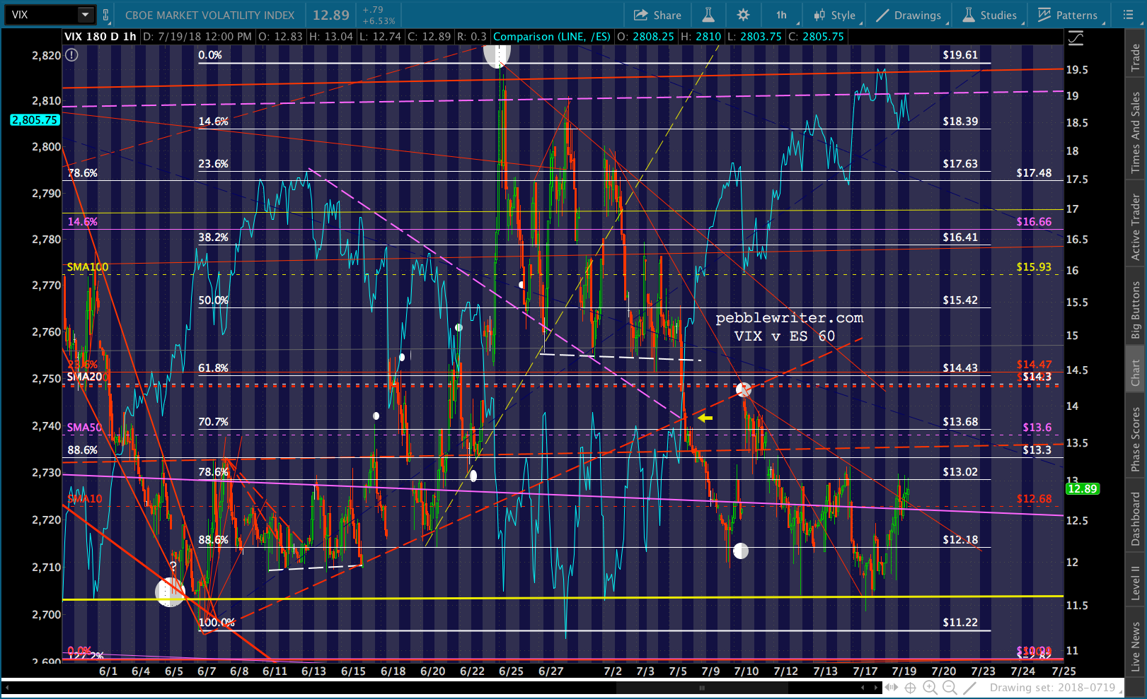Open the VIX symbol dropdown arrow
This screenshot has height=699, width=1147.
tap(85, 14)
